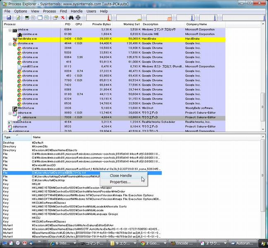Viewport: 268px width, 248px height.
Task: Click process list scroll down arrow
Action: click(x=263, y=129)
